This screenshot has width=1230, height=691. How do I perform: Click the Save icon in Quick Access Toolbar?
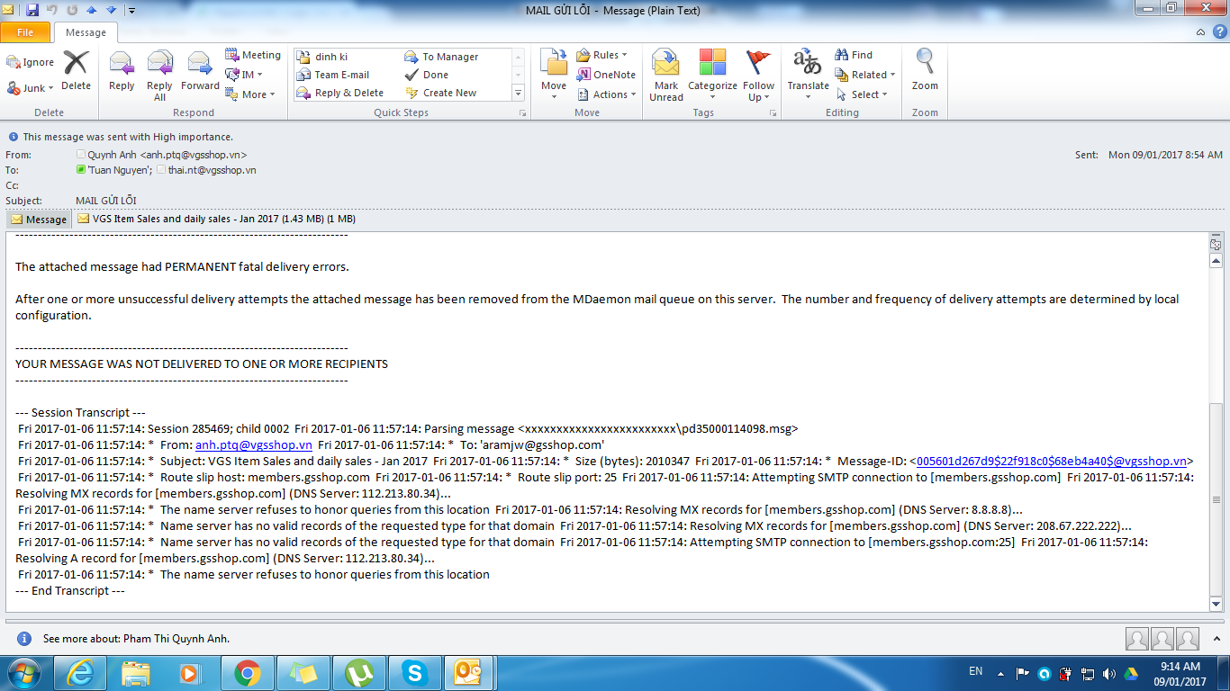pos(32,10)
